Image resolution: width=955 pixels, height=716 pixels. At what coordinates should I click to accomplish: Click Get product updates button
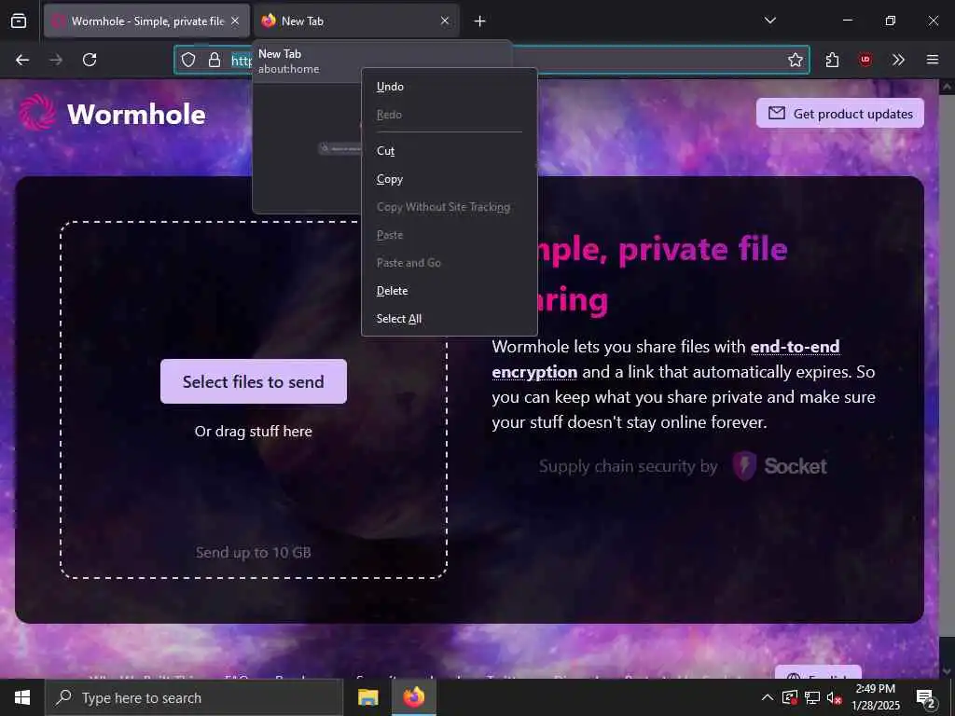[x=840, y=113]
